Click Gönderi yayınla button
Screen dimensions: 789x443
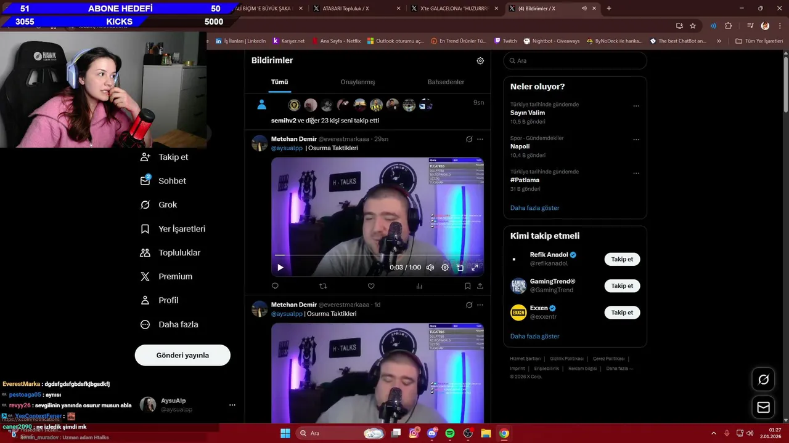(x=182, y=355)
